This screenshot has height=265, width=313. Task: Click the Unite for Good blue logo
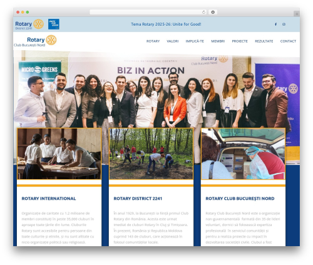(54, 24)
